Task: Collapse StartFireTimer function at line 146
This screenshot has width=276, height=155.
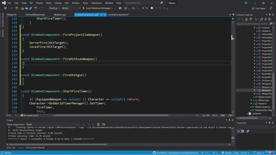Action: click(x=21, y=91)
